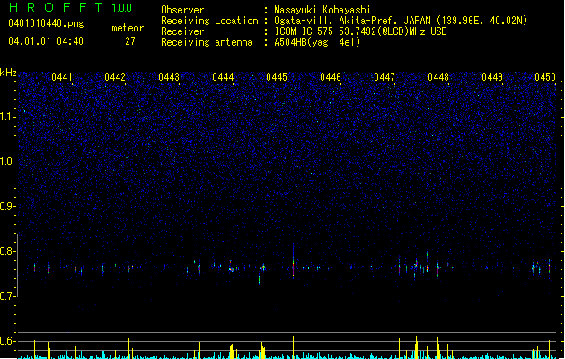The width and height of the screenshot is (565, 359).
Task: Click the date stamp 04.01.01 04:40
Action: click(46, 41)
